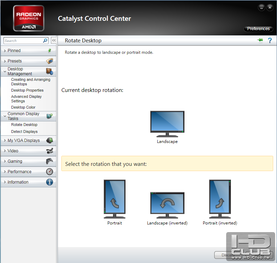
Task: Click the Information section label
Action: 18,182
